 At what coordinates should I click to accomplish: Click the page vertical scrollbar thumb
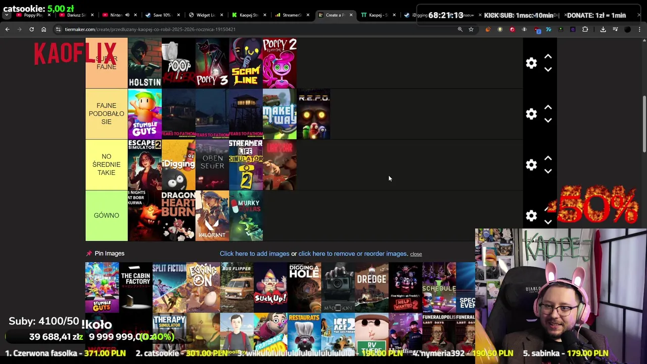click(644, 124)
